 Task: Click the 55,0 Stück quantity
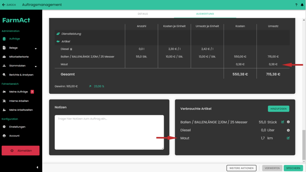pyautogui.click(x=268, y=122)
